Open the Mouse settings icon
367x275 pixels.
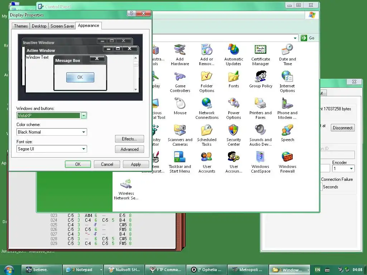pos(180,106)
